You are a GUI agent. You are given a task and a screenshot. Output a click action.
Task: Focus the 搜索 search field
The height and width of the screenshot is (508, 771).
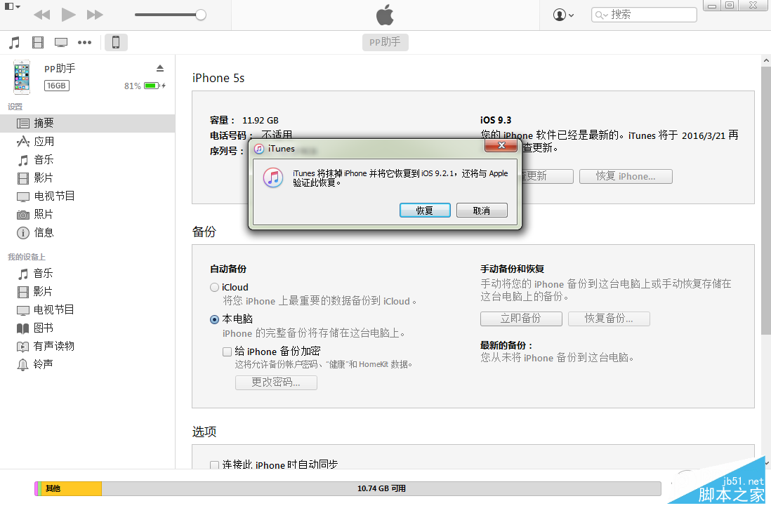click(644, 15)
